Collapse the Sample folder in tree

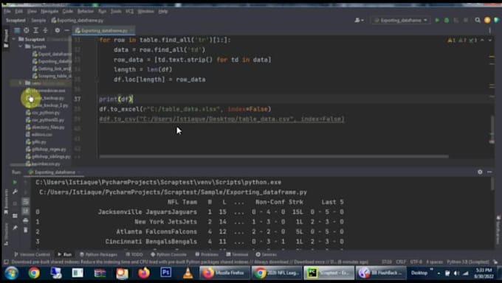21,46
